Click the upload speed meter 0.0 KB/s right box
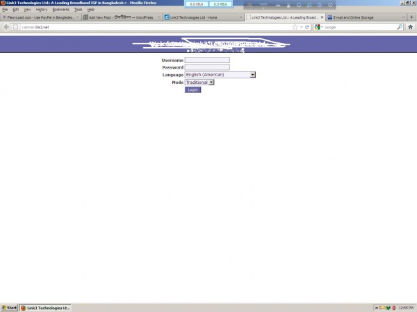Image resolution: width=417 pixels, height=312 pixels. click(x=220, y=4)
